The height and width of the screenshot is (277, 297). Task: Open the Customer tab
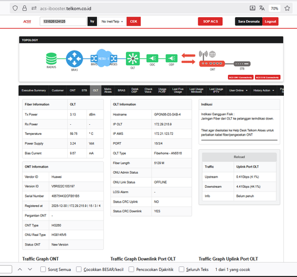(58, 90)
